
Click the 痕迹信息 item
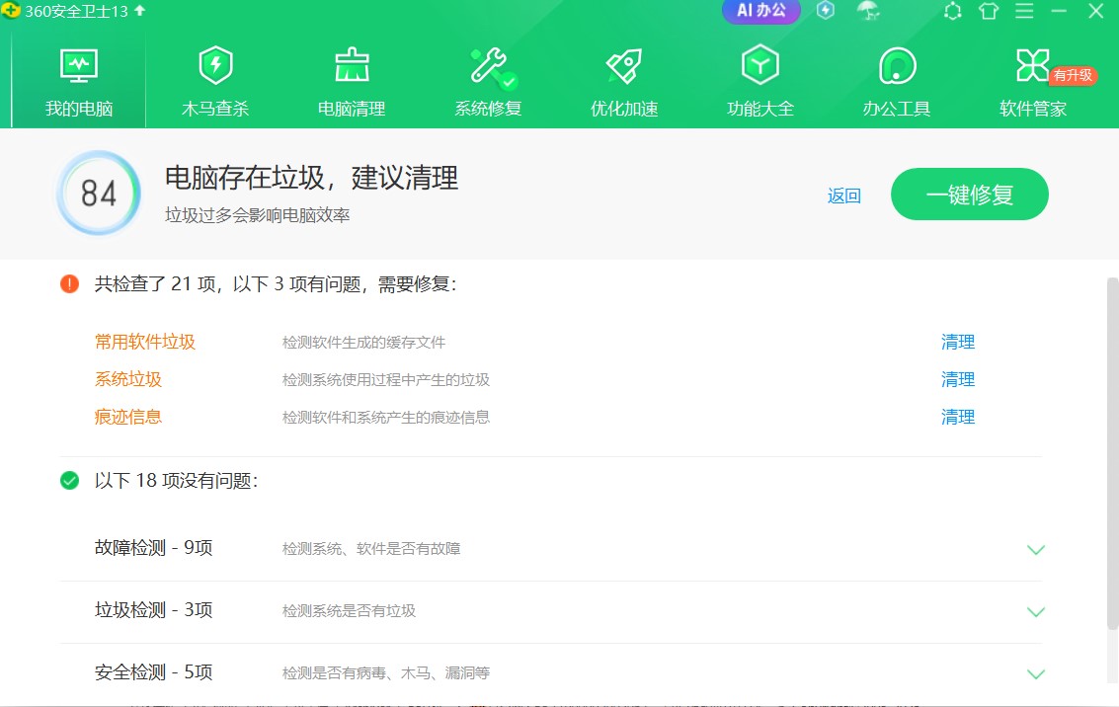point(128,417)
